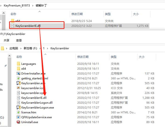Click the F:\1\KeyScrambler window title
Screen dimensions: 165x127
13,34
